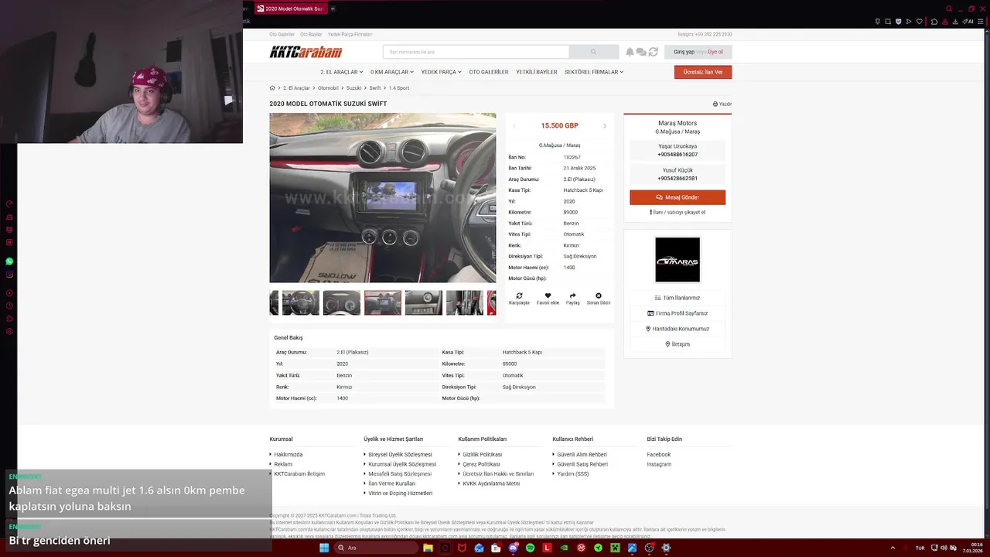Click the KKTCarabam site logo
The image size is (990, 557).
coord(306,52)
